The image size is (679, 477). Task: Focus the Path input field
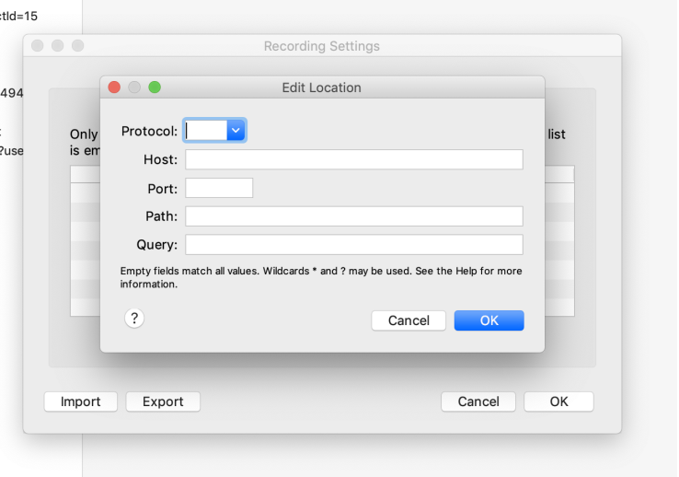[354, 216]
